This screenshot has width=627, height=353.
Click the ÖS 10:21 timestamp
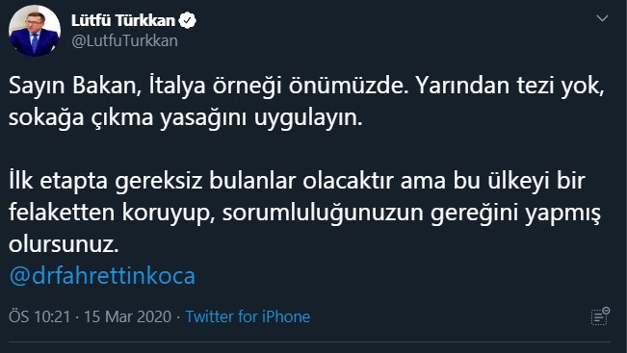pyautogui.click(x=39, y=316)
